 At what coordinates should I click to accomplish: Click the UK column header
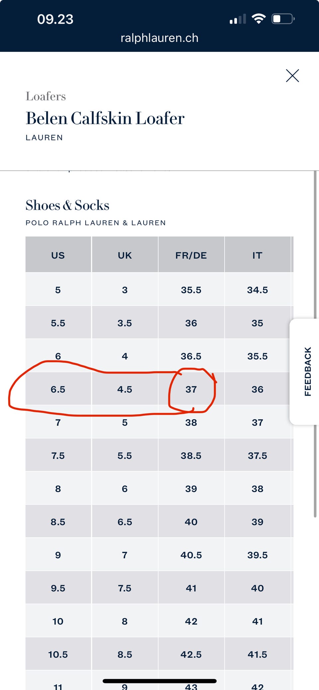125,255
